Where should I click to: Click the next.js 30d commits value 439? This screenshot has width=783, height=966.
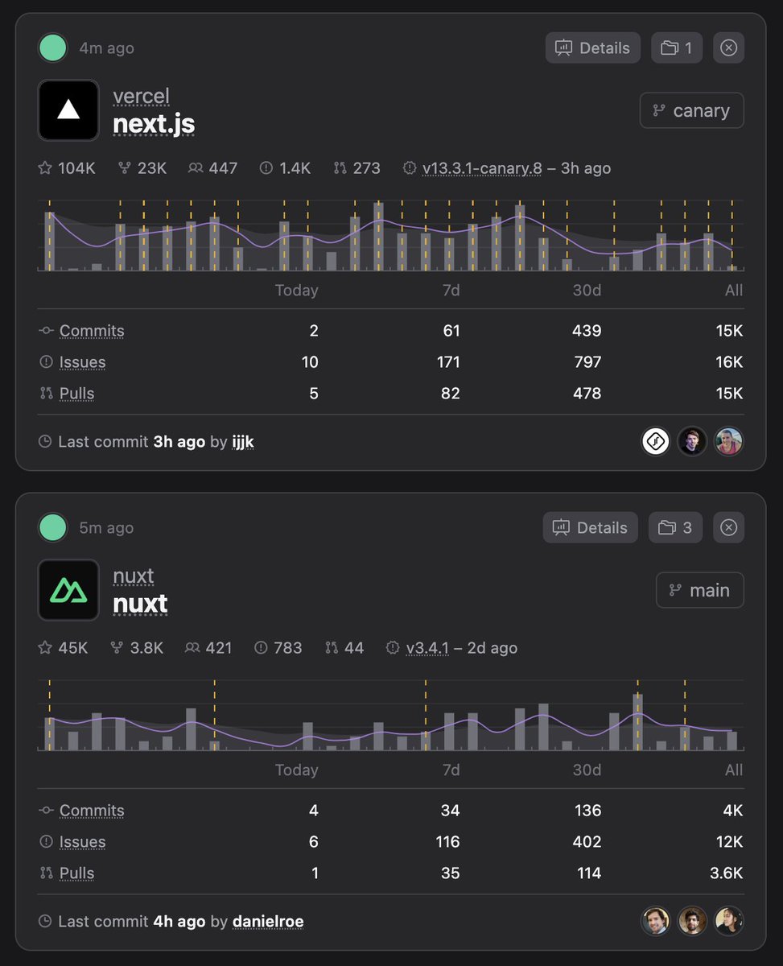(x=586, y=331)
